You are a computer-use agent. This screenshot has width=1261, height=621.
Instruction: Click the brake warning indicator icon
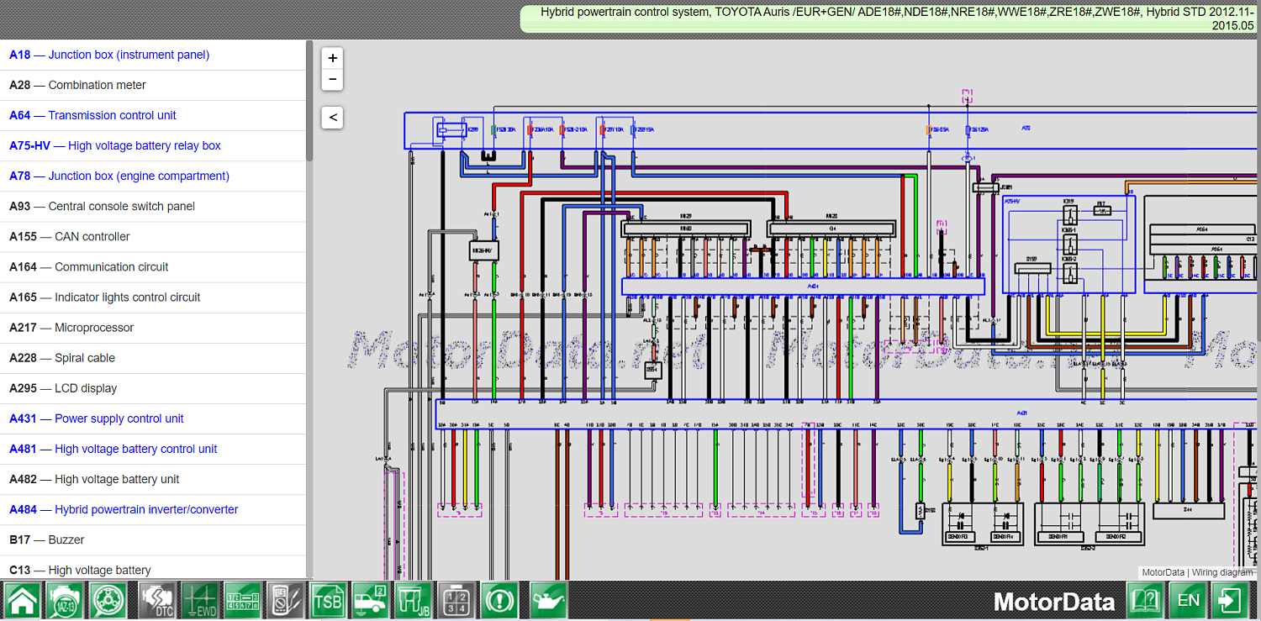(499, 600)
